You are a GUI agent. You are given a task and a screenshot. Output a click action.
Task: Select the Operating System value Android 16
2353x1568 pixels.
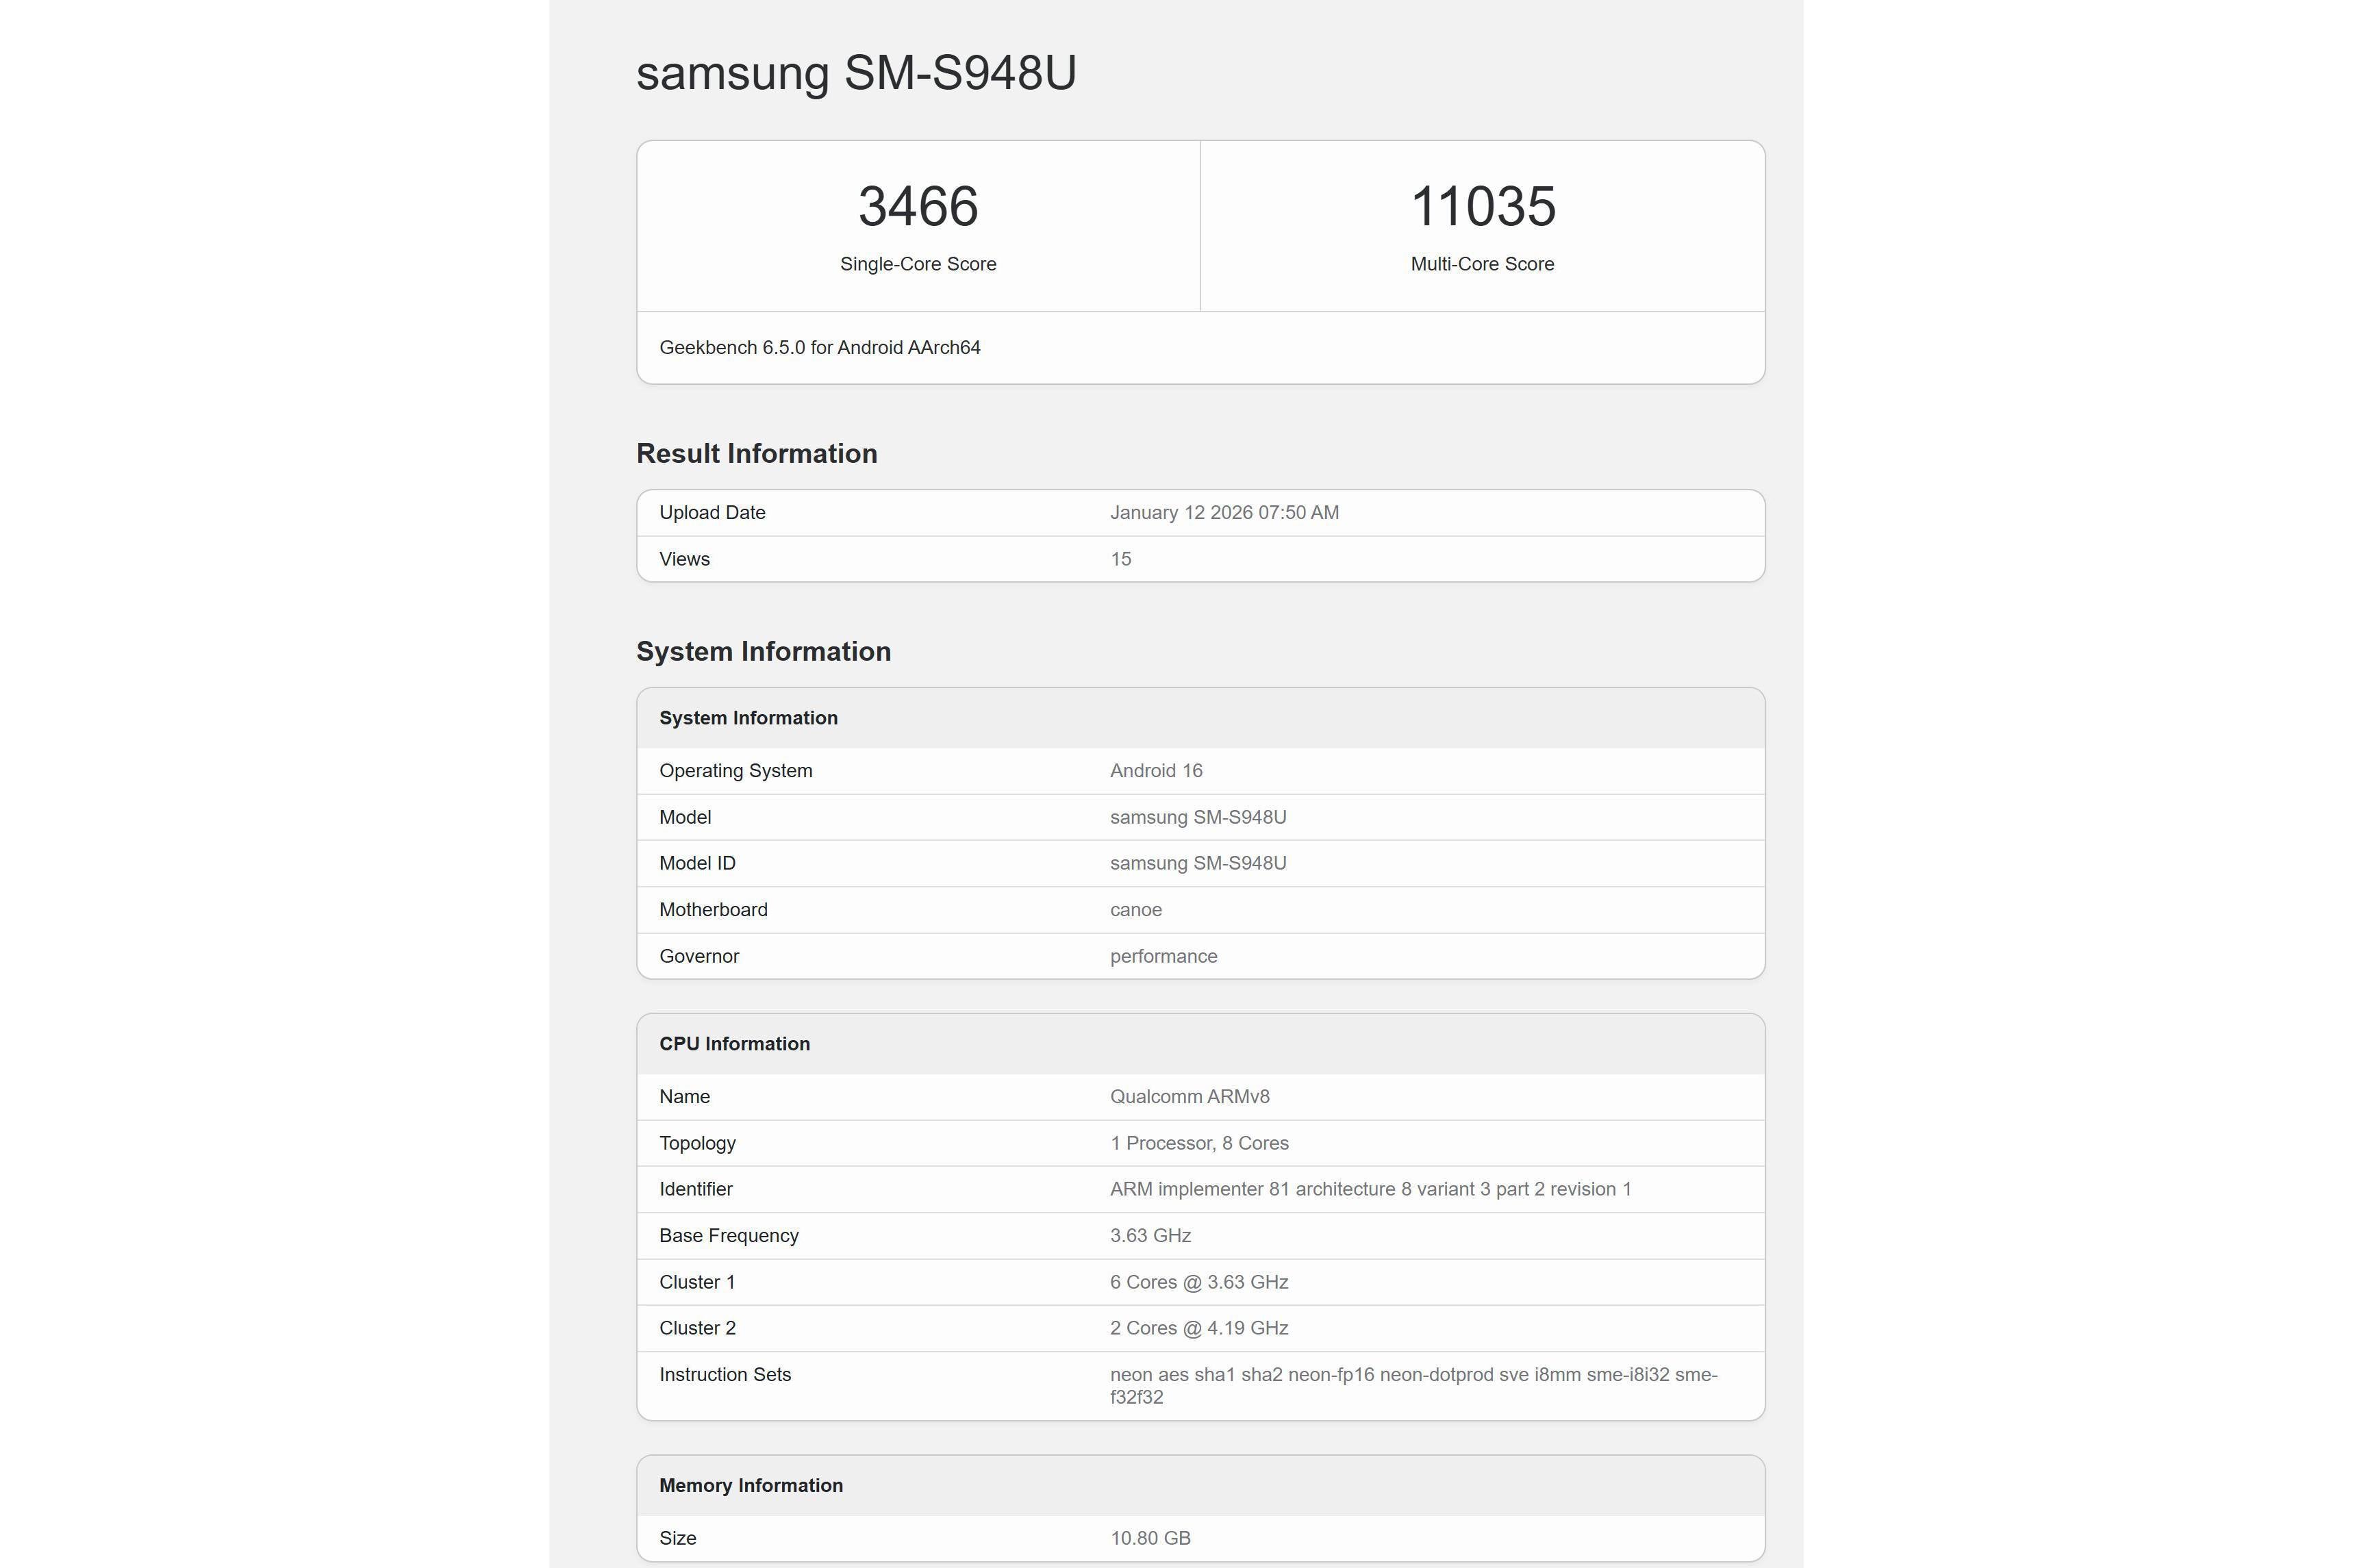[x=1156, y=770]
